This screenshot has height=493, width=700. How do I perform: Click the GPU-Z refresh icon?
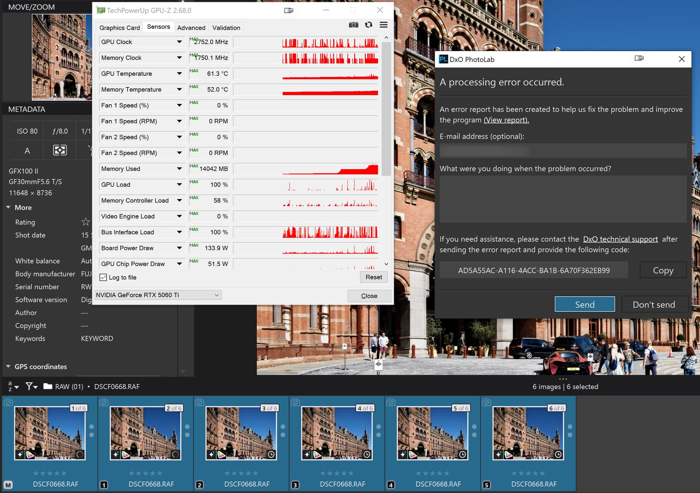[369, 25]
